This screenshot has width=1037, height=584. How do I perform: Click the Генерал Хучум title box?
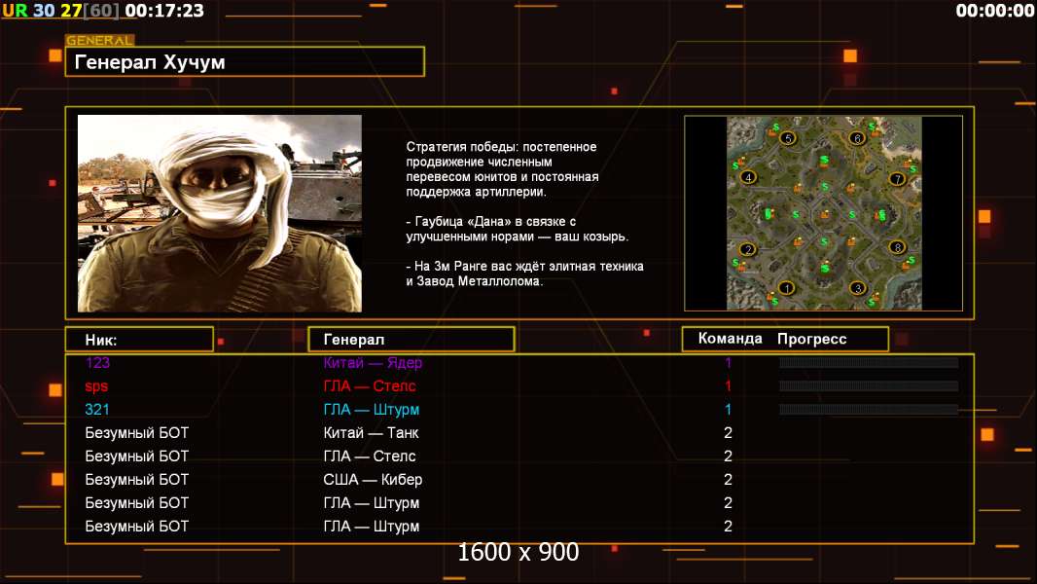(x=244, y=62)
